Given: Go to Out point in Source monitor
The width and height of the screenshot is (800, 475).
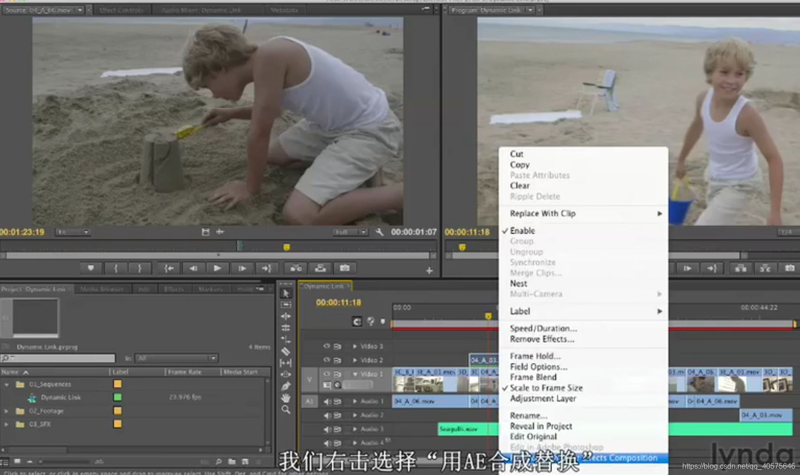Looking at the screenshot, I should coord(267,268).
